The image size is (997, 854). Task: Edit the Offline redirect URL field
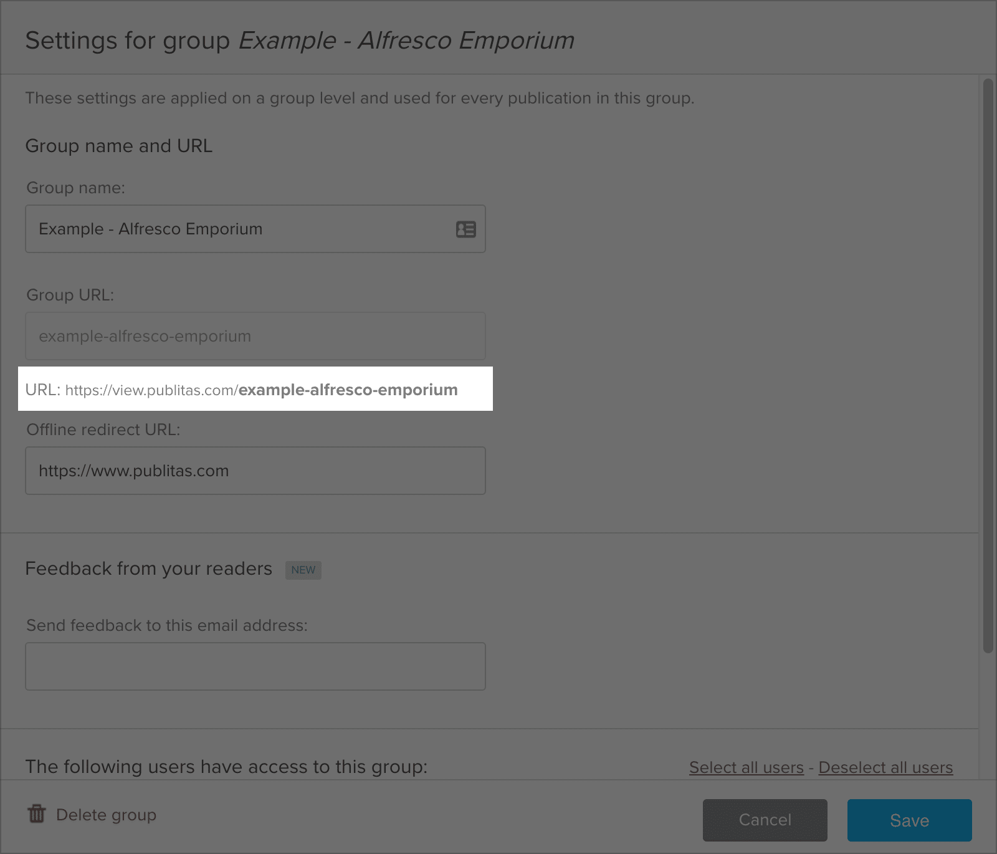[255, 471]
